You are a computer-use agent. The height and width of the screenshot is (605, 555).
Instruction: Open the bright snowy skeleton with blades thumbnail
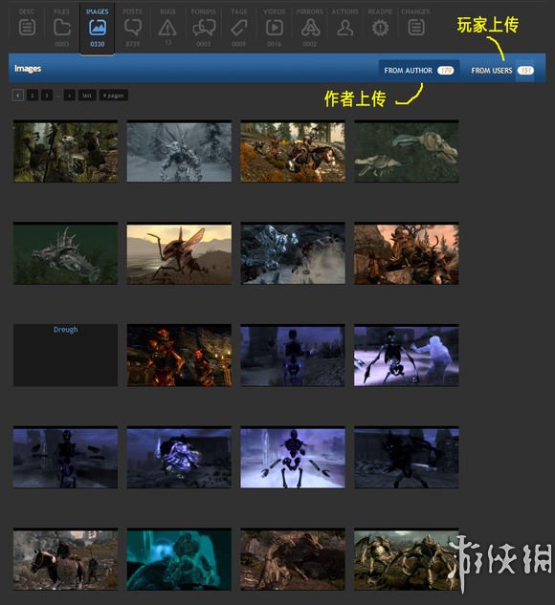(x=293, y=458)
